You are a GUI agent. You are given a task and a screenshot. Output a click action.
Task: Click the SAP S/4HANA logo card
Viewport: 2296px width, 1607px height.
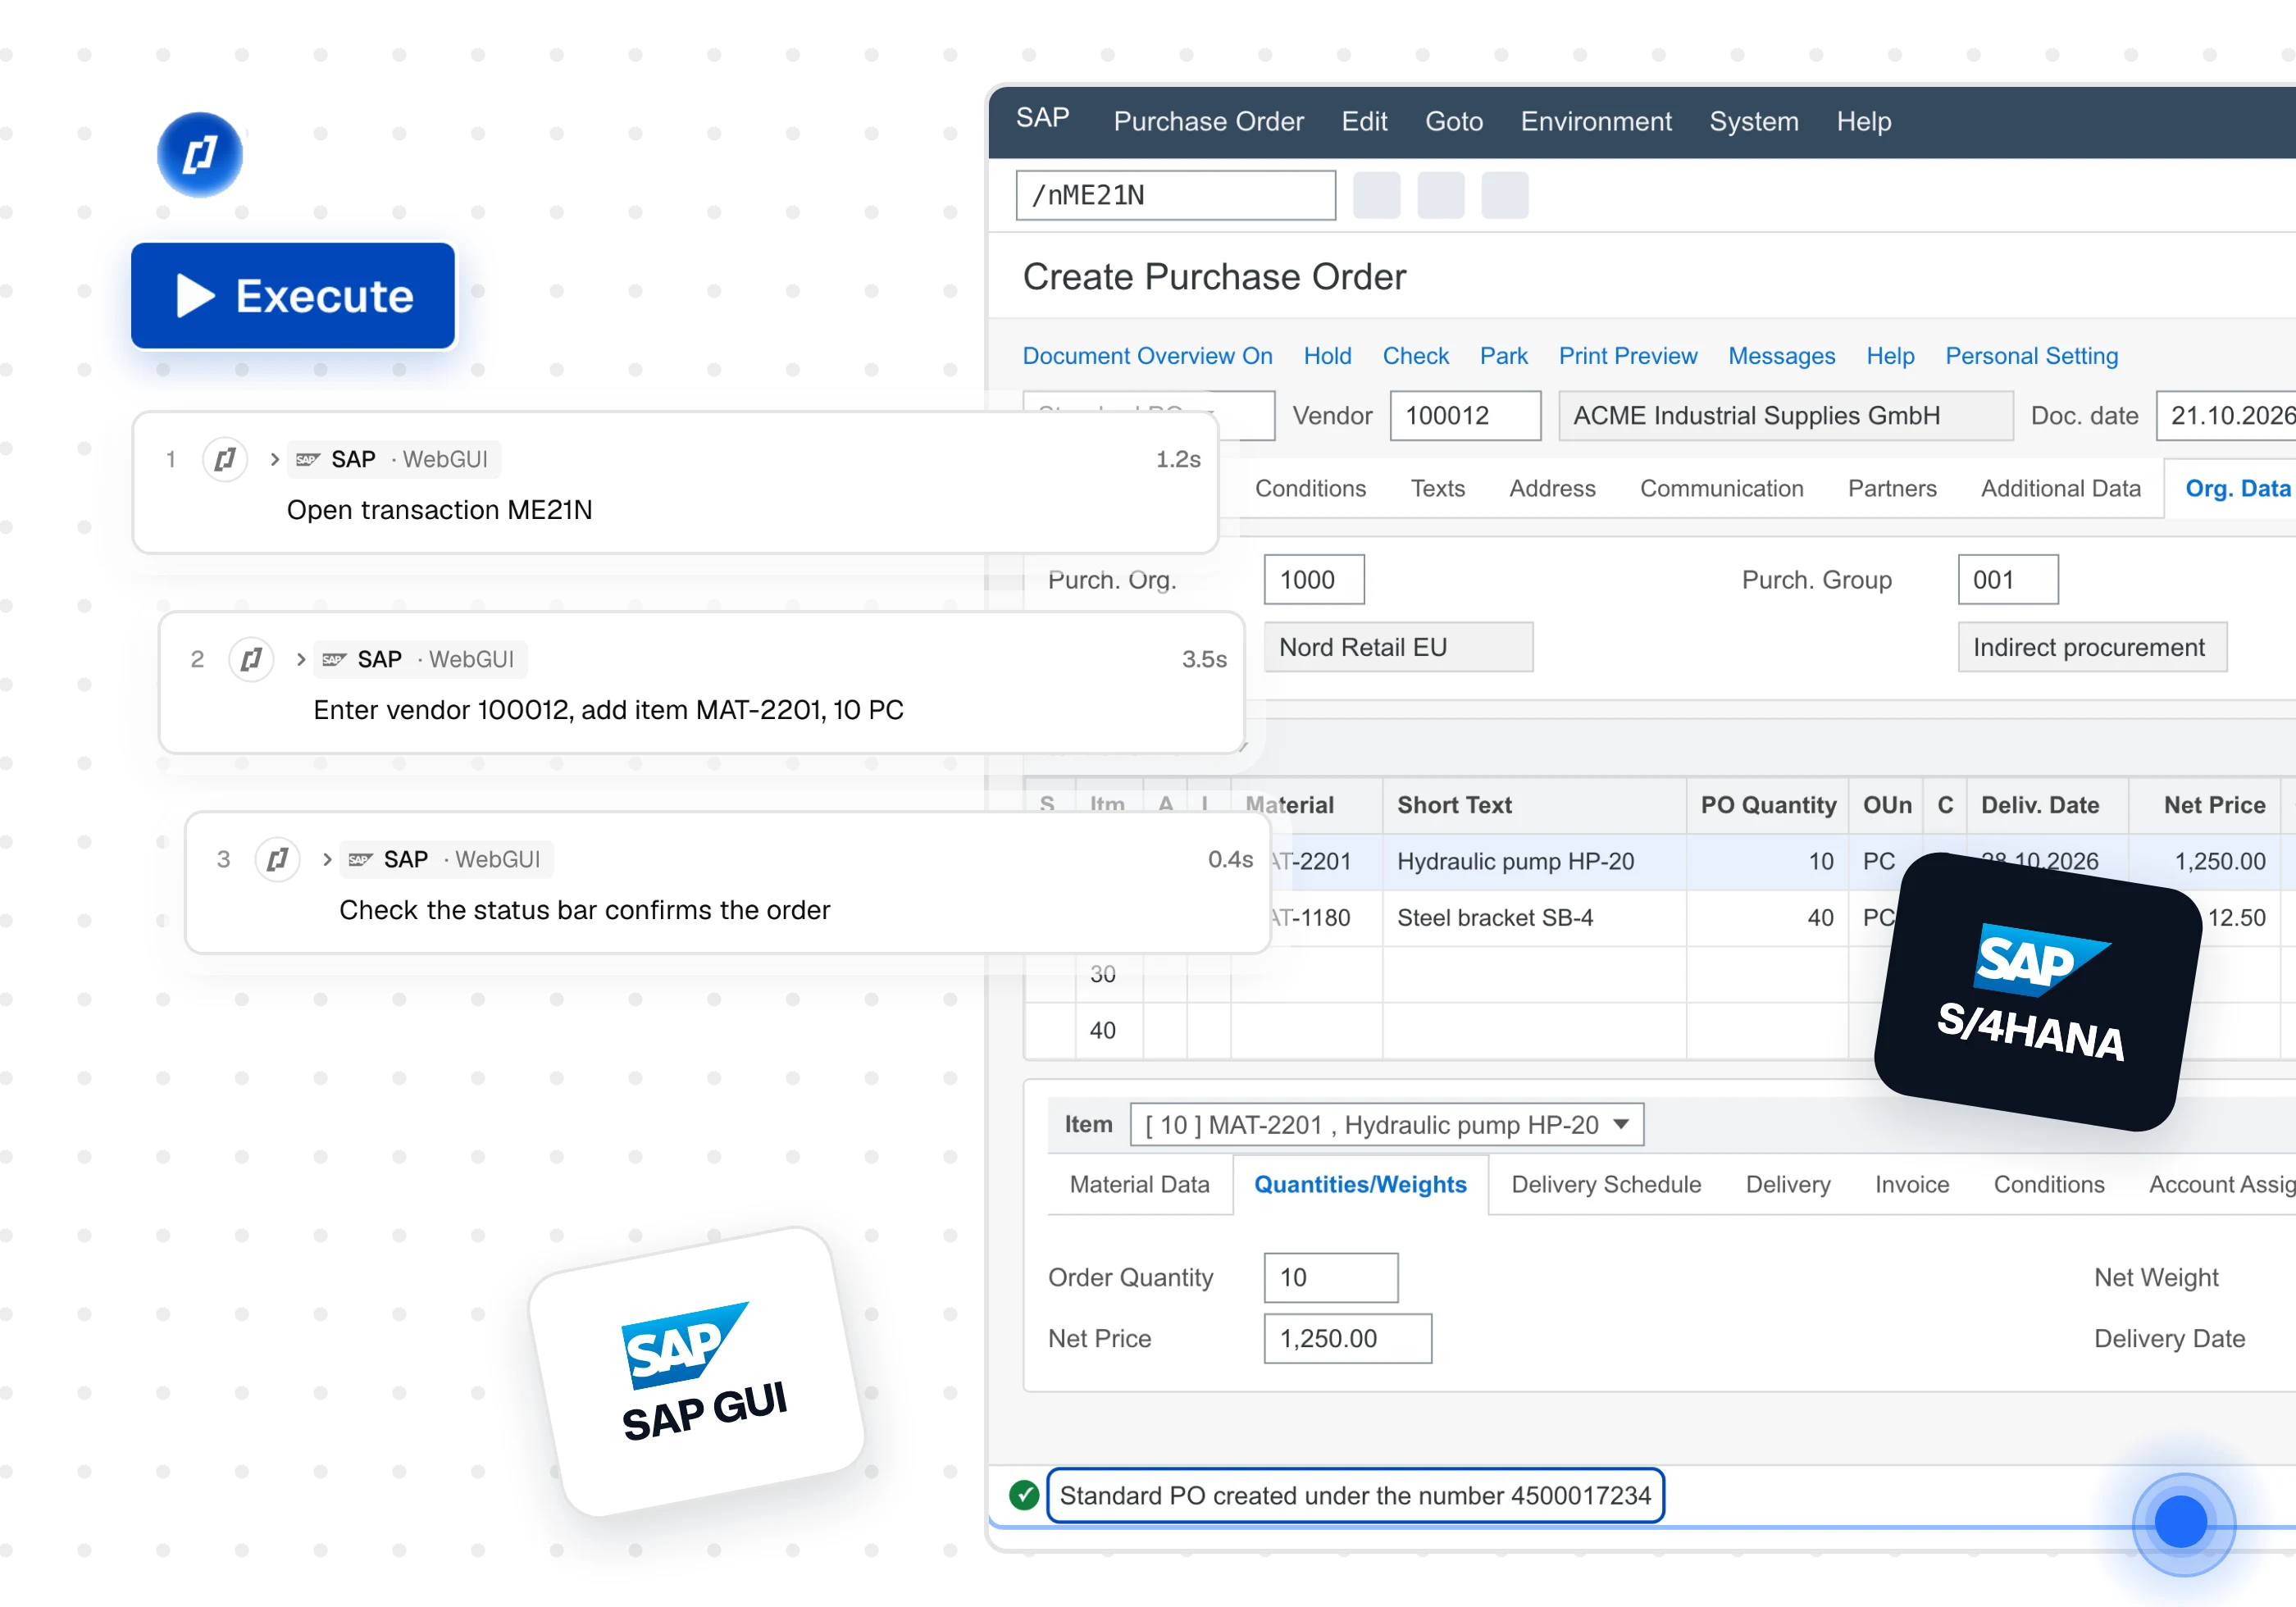click(x=2037, y=992)
